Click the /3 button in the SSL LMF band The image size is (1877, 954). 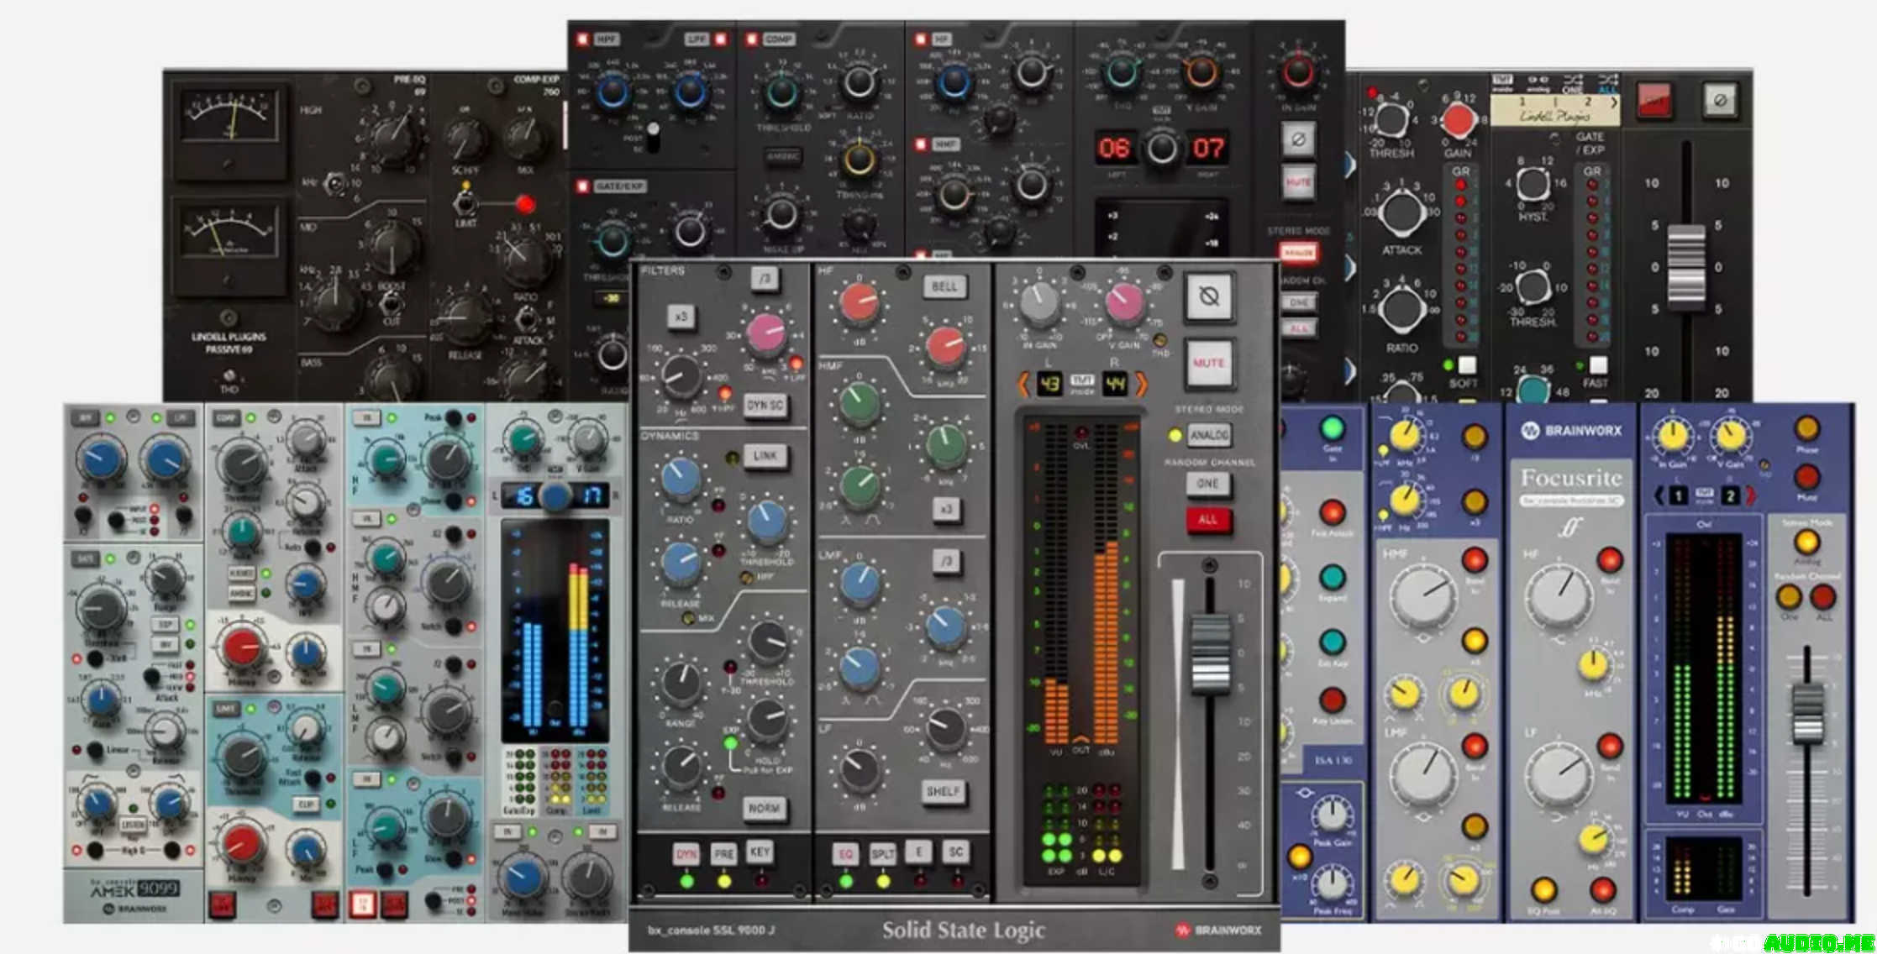tap(946, 561)
